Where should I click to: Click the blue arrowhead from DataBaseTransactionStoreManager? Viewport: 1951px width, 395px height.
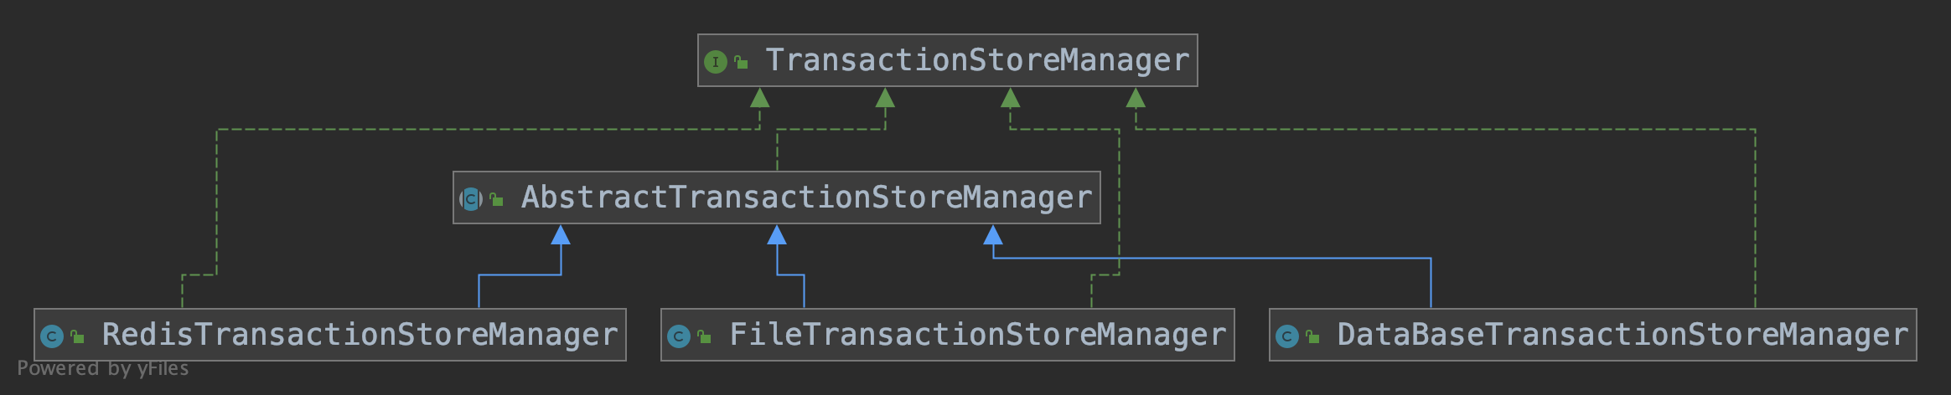tap(993, 234)
